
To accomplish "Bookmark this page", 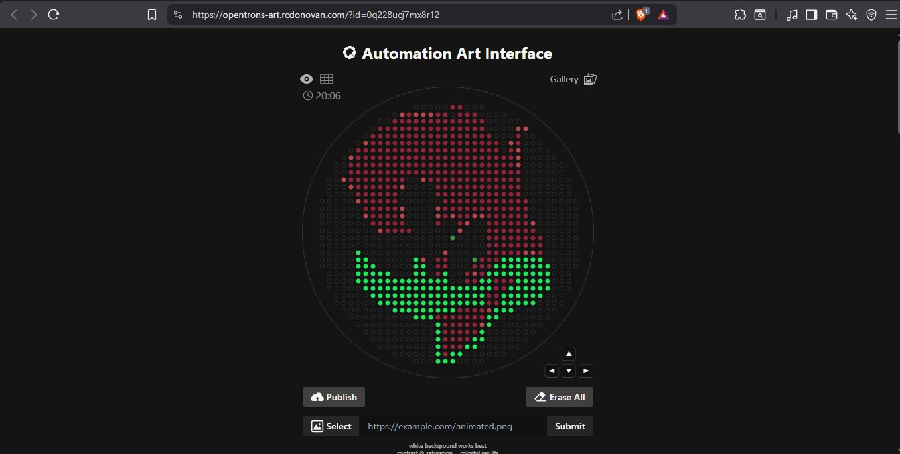I will [152, 15].
